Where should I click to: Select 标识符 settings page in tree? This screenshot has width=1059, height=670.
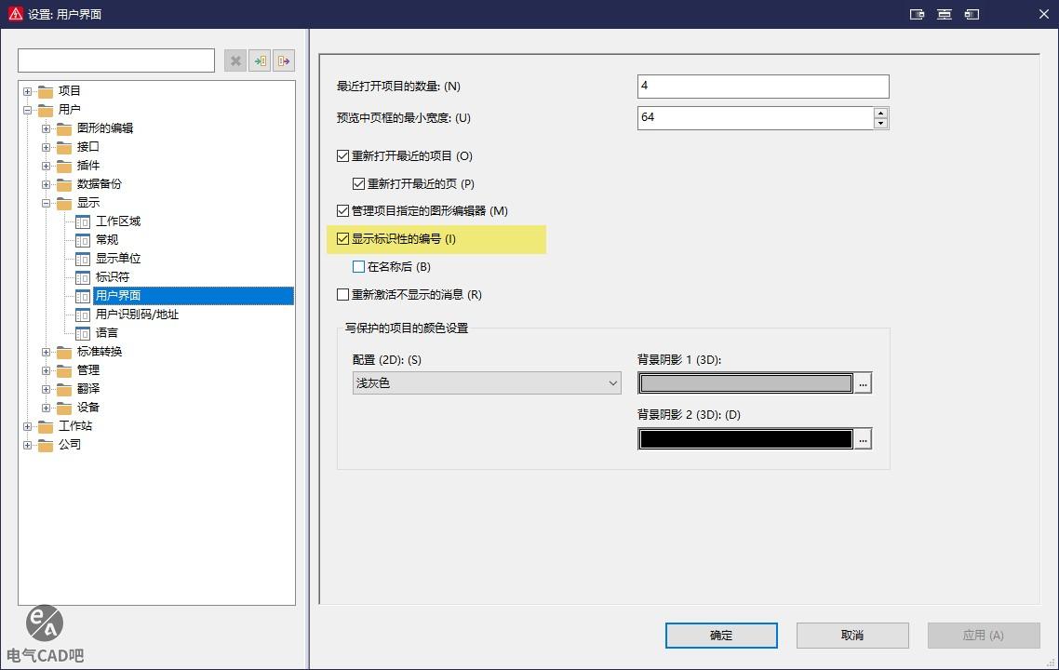112,277
